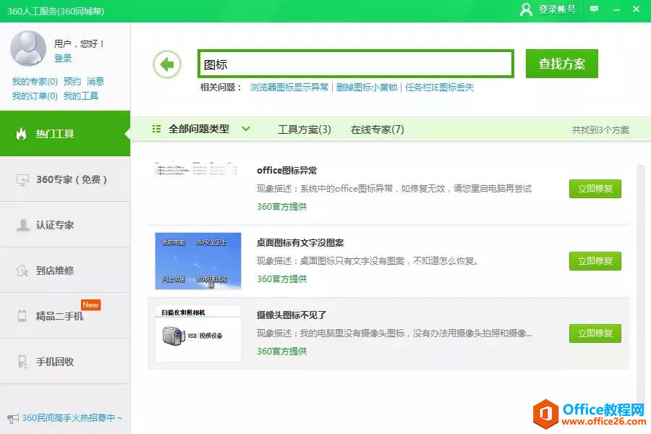This screenshot has height=434, width=651.
Task: Click the user avatar picture
Action: pos(28,49)
